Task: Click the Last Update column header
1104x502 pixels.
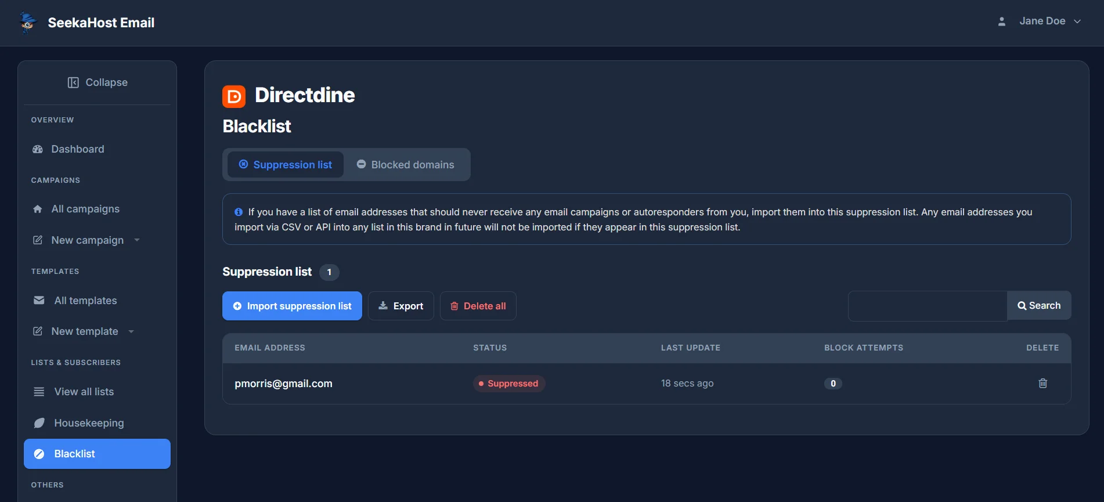Action: [691, 348]
